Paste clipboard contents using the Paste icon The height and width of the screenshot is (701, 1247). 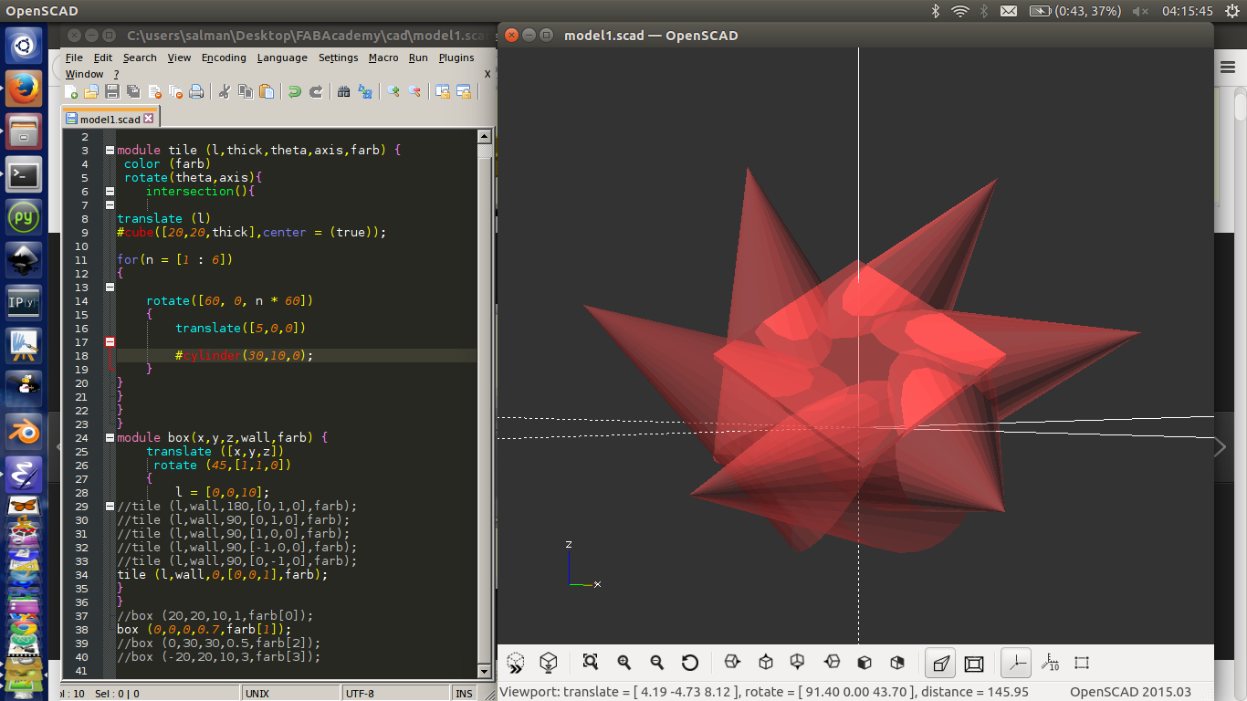(x=265, y=91)
